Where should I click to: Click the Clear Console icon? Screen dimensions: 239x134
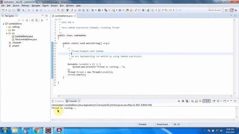click(x=192, y=101)
